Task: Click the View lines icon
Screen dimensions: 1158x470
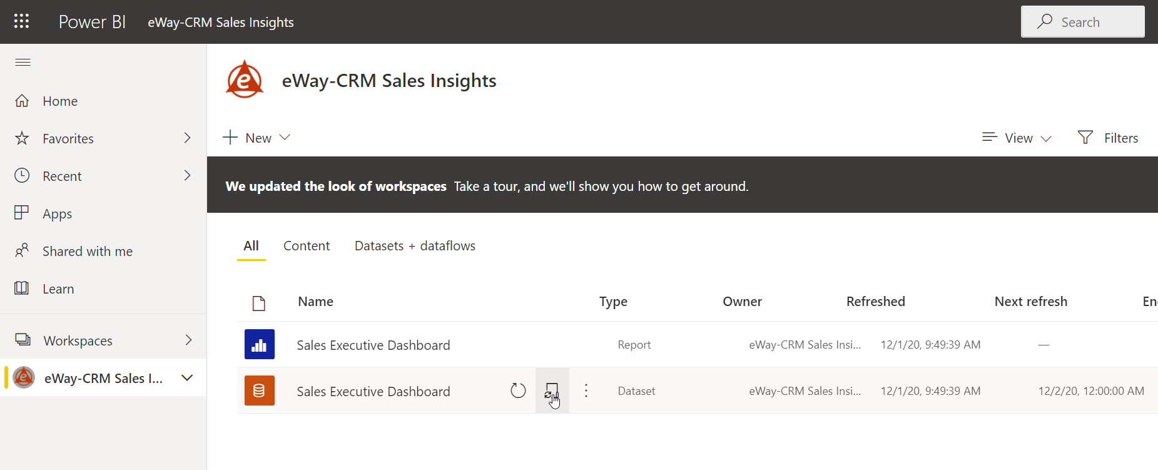Action: click(989, 137)
